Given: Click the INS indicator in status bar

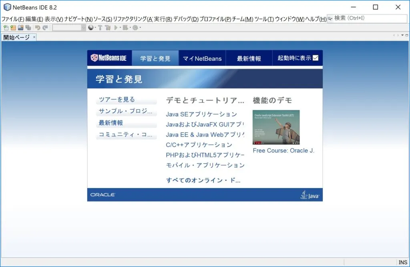Looking at the screenshot, I should (x=403, y=262).
